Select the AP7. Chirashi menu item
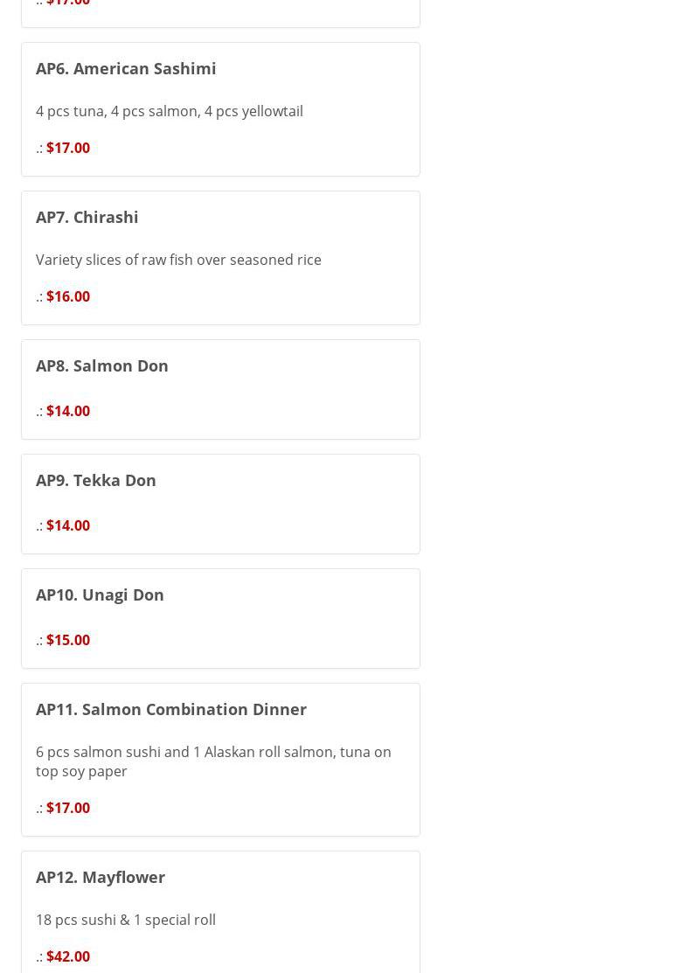 [87, 217]
